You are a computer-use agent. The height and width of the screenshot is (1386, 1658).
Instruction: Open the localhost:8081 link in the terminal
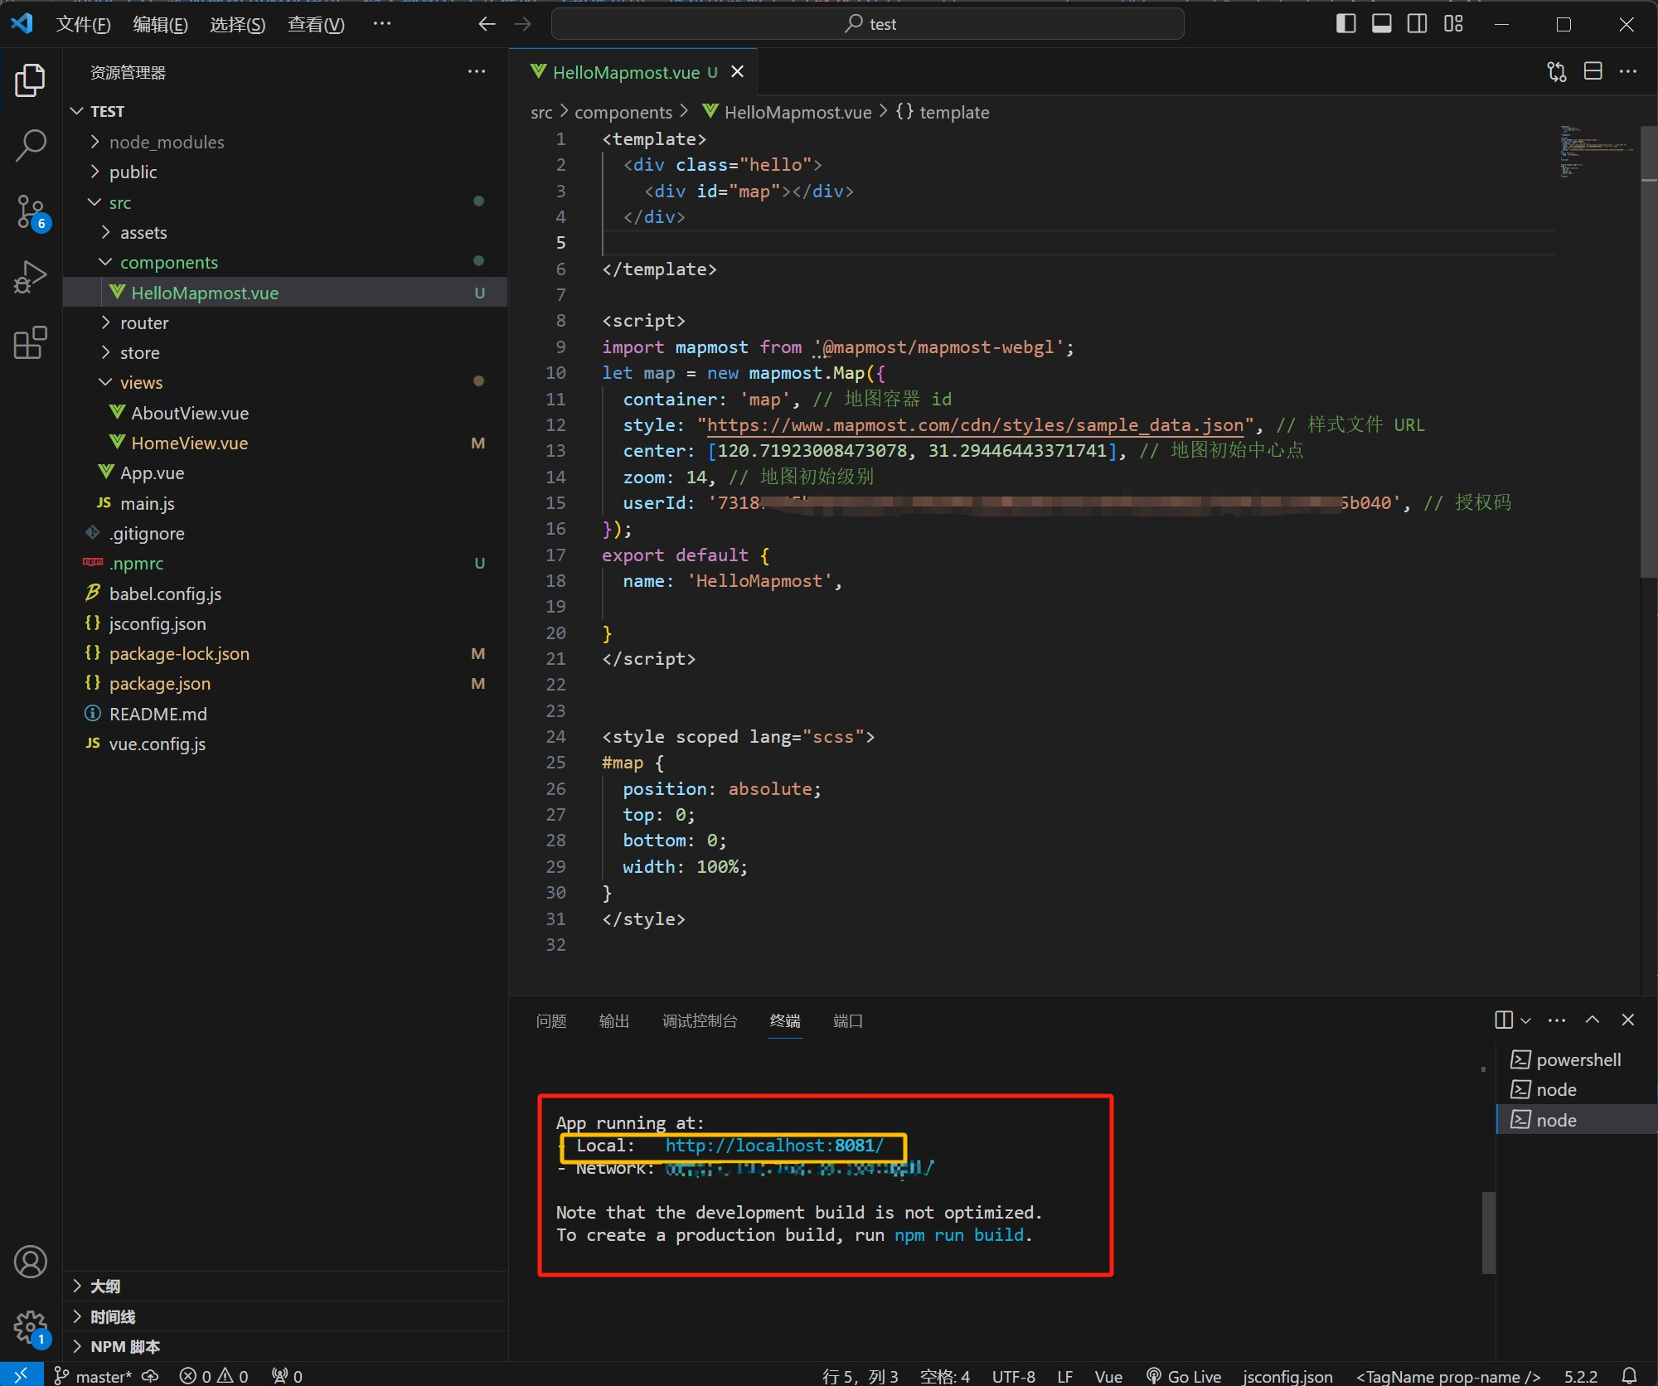pyautogui.click(x=774, y=1146)
